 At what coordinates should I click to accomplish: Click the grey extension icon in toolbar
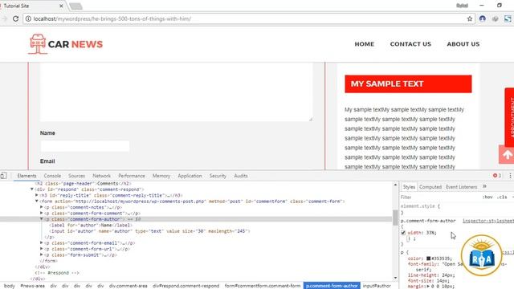click(495, 18)
